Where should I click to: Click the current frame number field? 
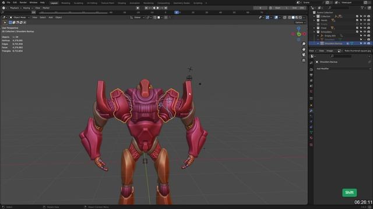click(x=261, y=8)
